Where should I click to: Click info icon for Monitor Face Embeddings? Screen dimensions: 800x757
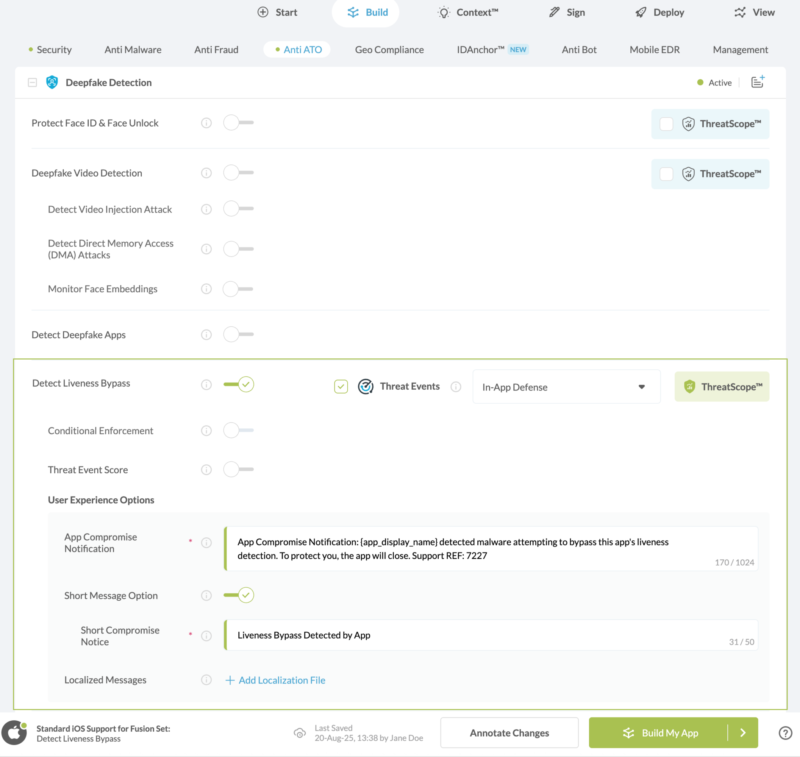coord(206,289)
